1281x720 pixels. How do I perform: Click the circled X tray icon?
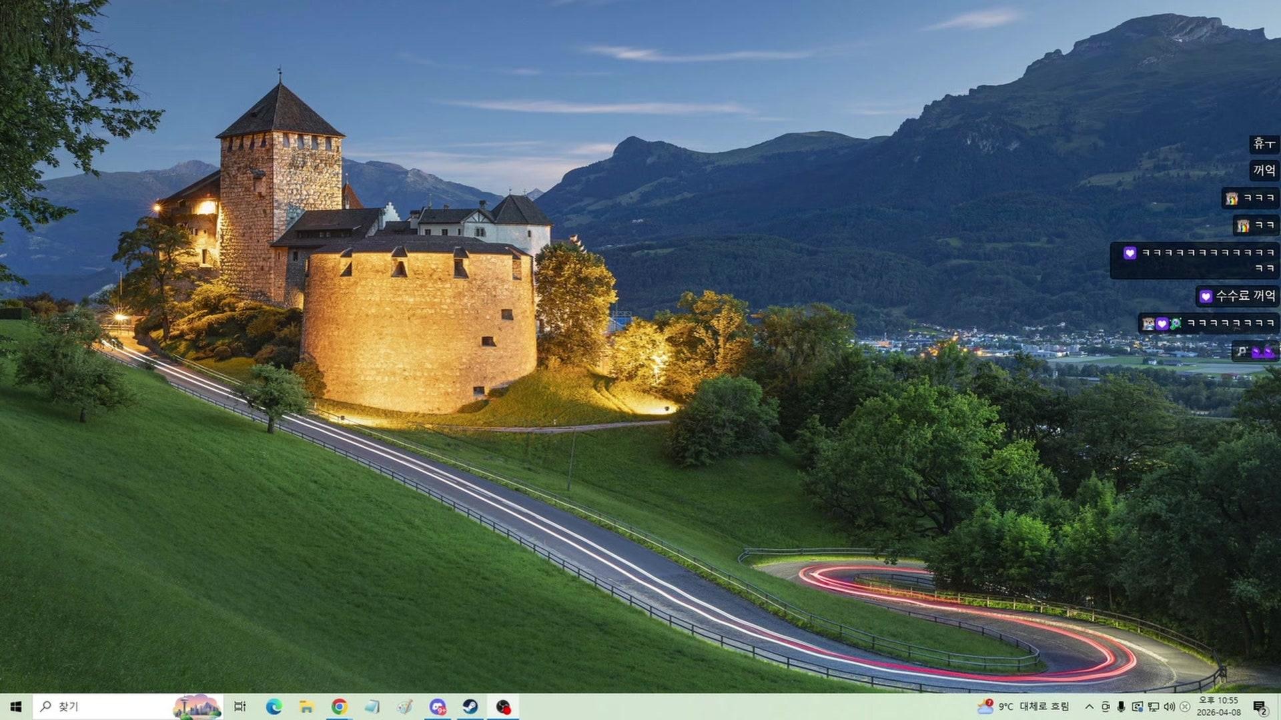[x=1185, y=707]
